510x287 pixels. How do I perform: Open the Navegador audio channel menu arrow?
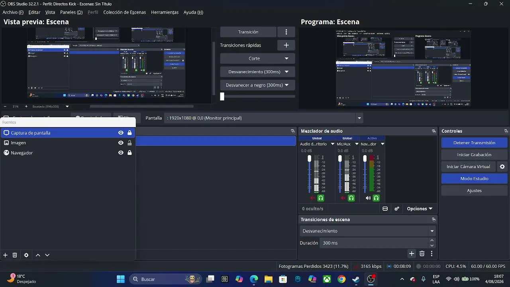382,144
